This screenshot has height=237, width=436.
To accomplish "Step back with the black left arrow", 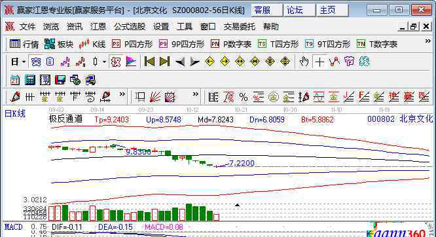I will point(180,62).
